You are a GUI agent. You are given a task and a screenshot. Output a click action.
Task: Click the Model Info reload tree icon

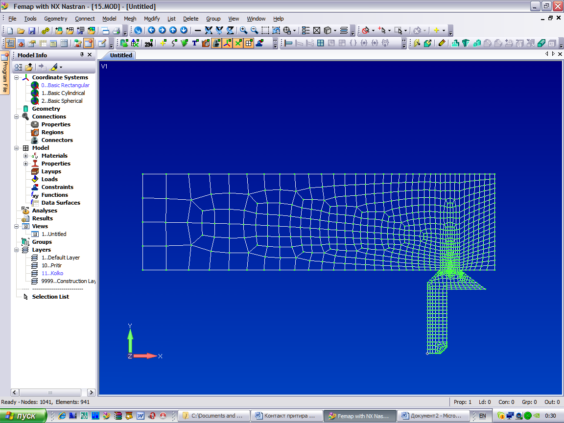coord(18,67)
